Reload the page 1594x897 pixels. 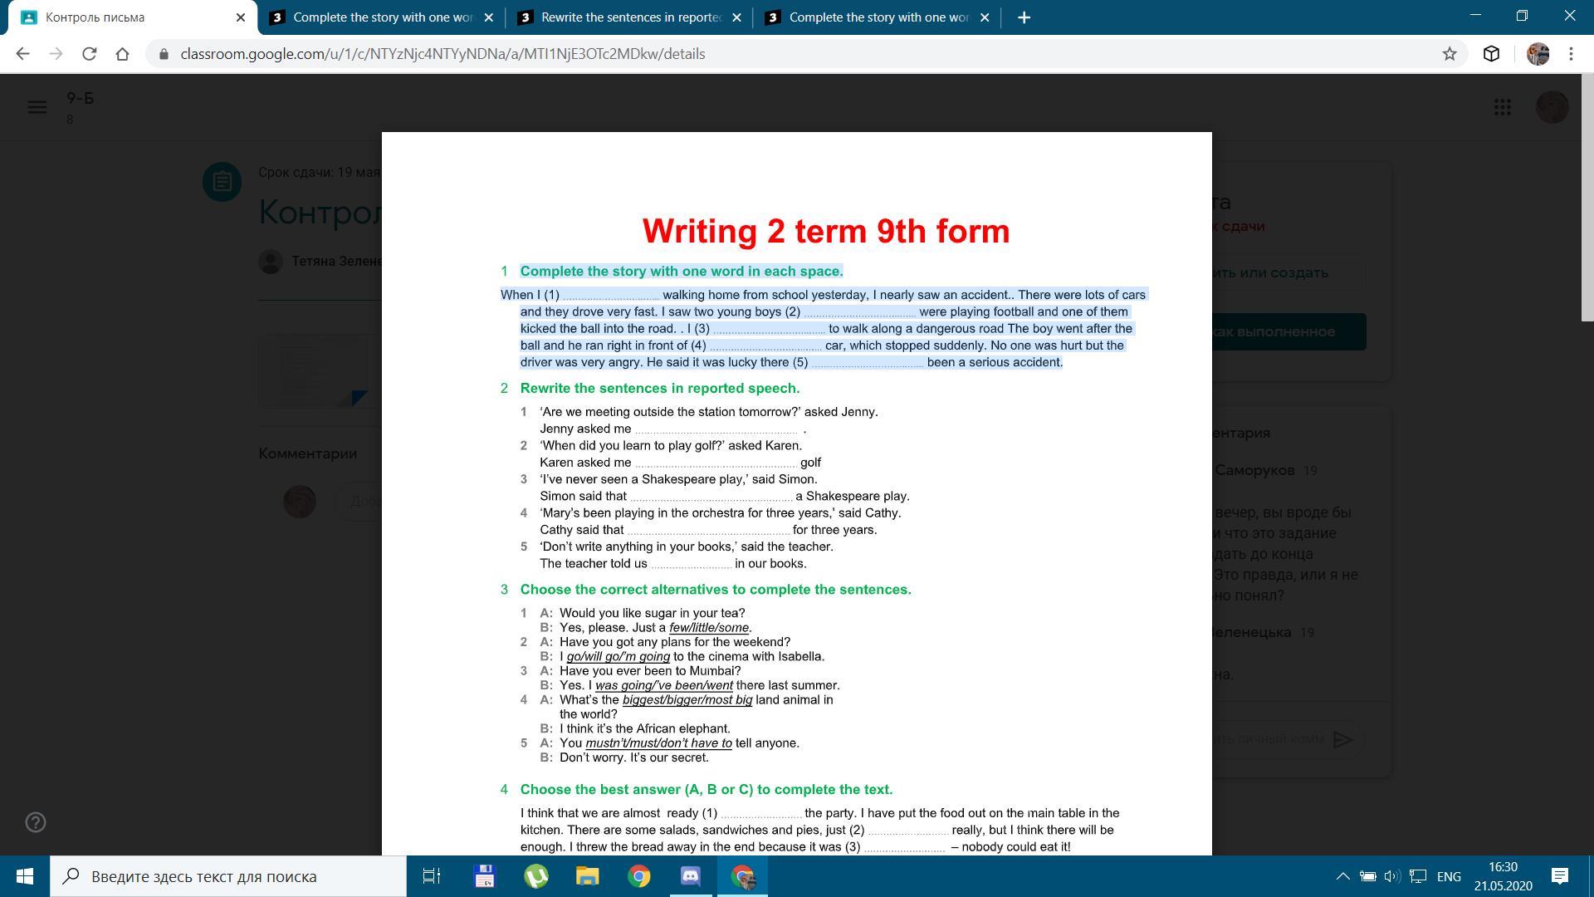pyautogui.click(x=89, y=54)
